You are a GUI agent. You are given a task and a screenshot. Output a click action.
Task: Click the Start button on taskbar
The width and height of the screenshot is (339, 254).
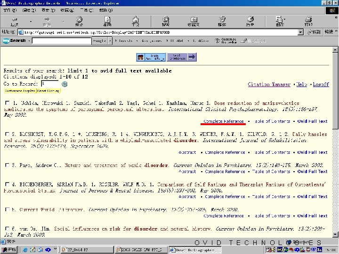[x=9, y=250]
